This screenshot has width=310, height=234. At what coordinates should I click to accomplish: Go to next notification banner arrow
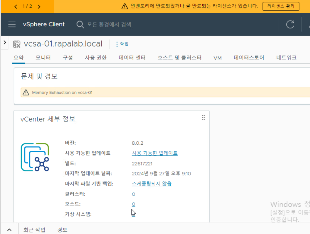click(x=39, y=7)
